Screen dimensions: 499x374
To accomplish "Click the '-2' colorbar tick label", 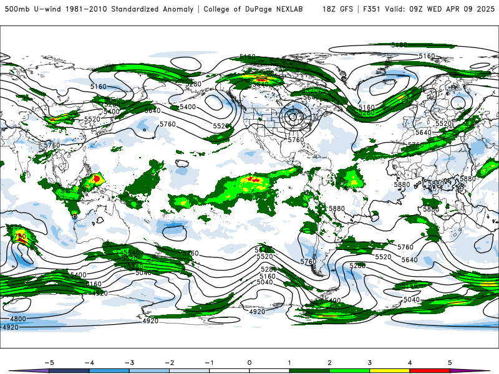I will point(169,363).
